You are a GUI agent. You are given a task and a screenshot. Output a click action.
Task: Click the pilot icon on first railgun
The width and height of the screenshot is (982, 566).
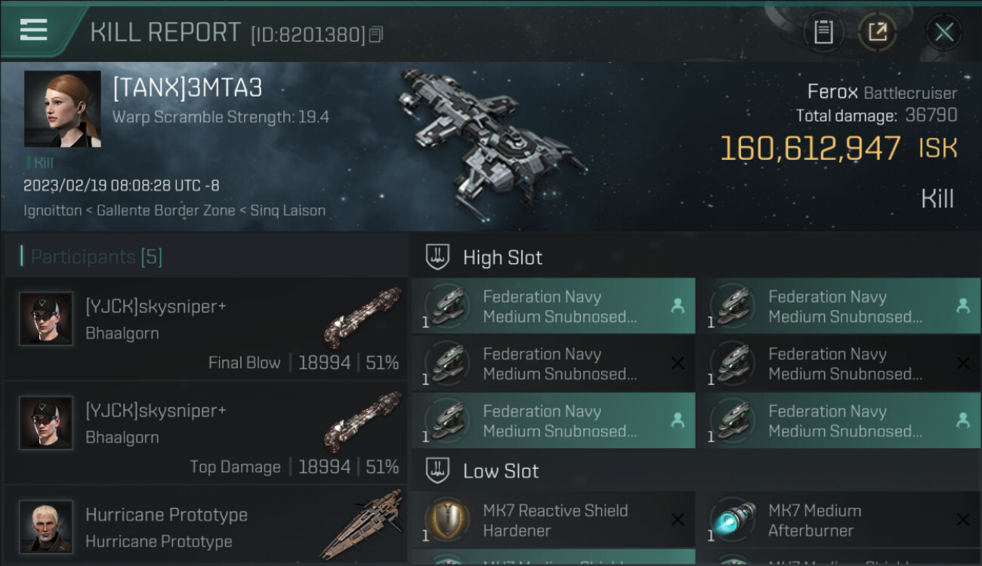click(x=678, y=306)
